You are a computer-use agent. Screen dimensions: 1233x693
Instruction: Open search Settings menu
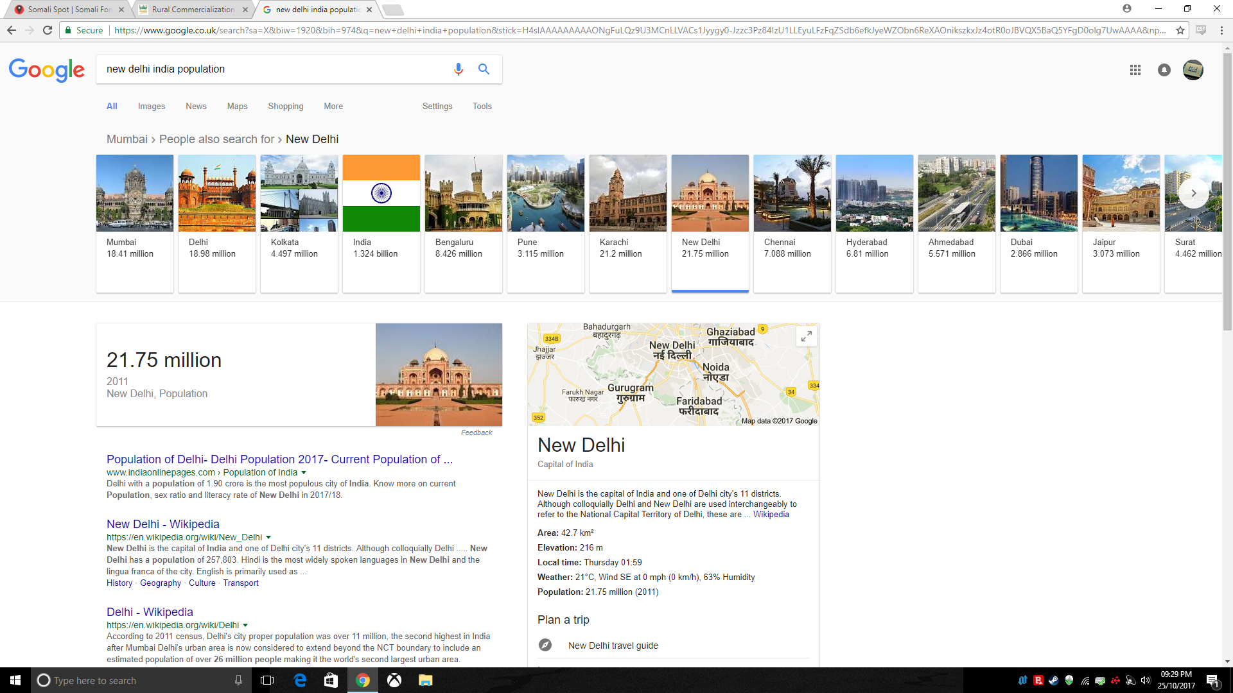click(437, 107)
